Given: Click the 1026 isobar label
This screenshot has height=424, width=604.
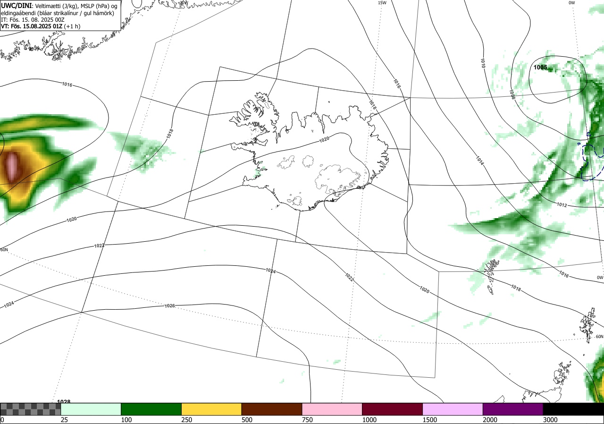Looking at the screenshot, I should (170, 306).
